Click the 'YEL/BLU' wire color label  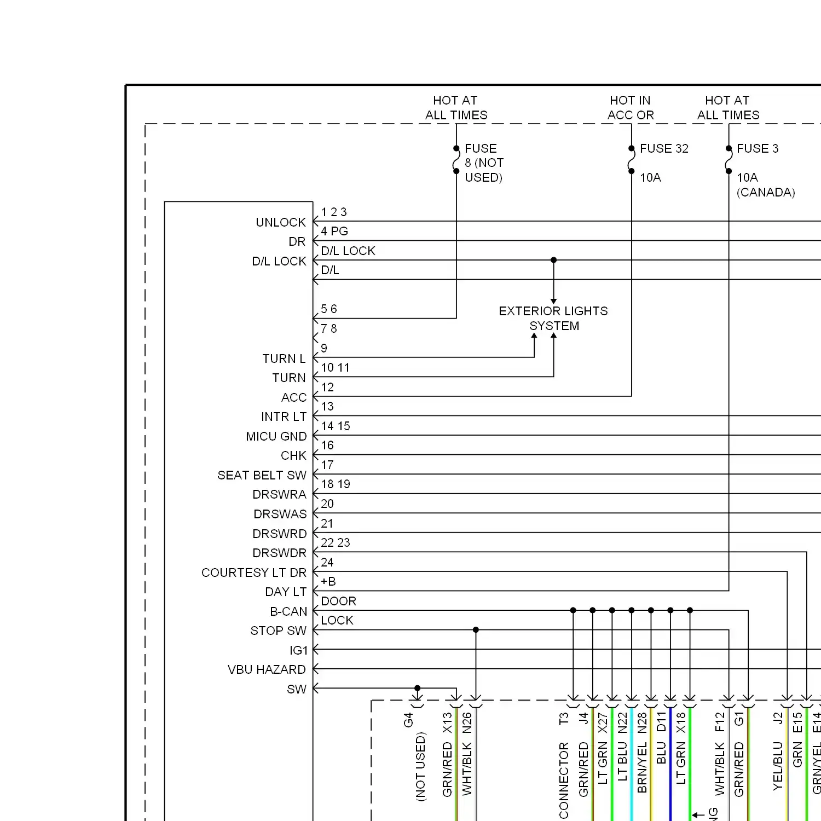[778, 766]
